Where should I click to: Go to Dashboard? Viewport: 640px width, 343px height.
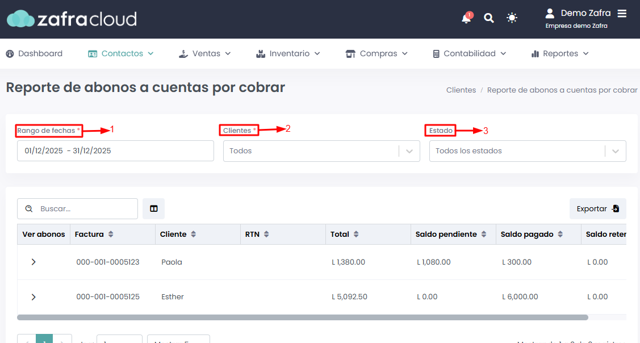34,53
